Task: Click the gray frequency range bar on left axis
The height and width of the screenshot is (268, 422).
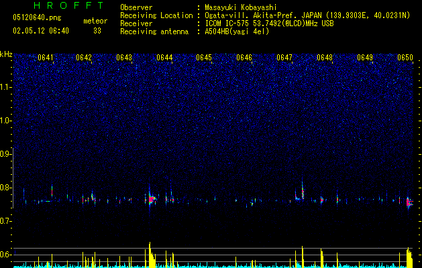Action: pyautogui.click(x=13, y=178)
